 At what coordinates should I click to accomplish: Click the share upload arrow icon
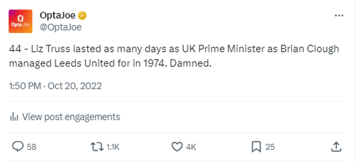click(336, 147)
